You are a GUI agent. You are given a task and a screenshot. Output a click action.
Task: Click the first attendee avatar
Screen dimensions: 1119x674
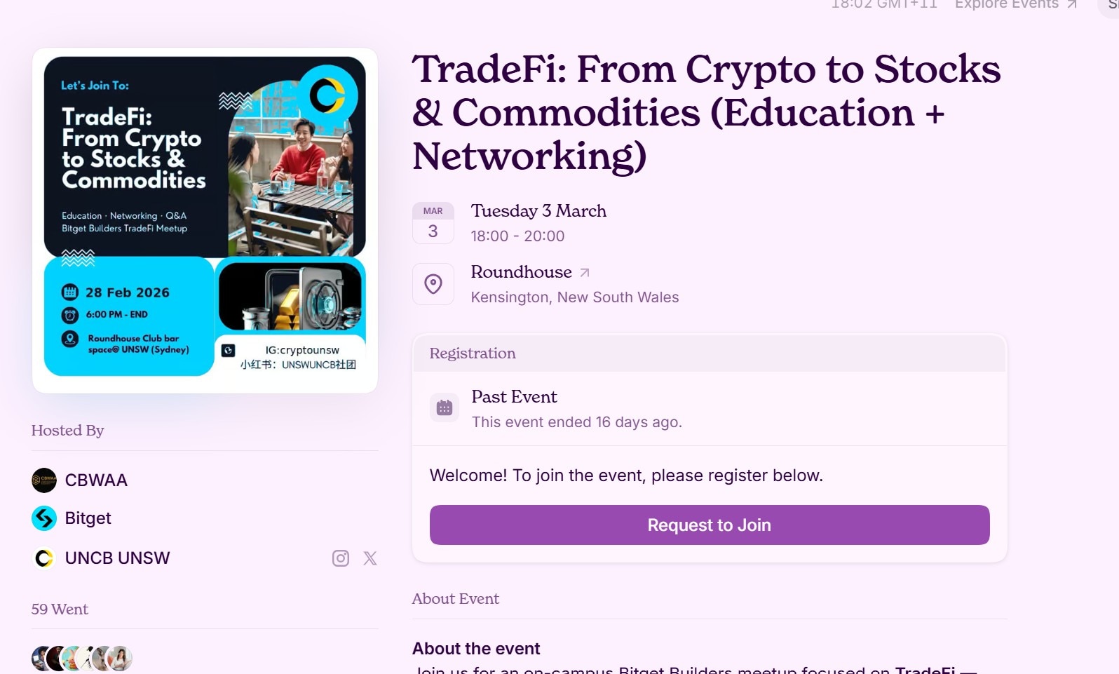click(40, 658)
